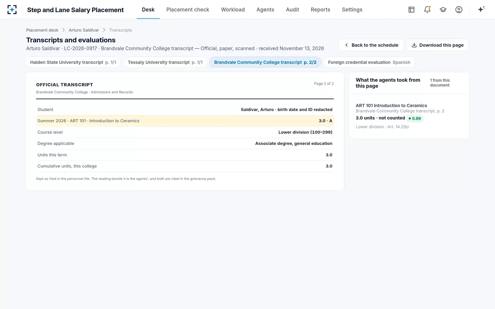Click the ART 101 Introduction to Ceramics agent card title

[391, 105]
